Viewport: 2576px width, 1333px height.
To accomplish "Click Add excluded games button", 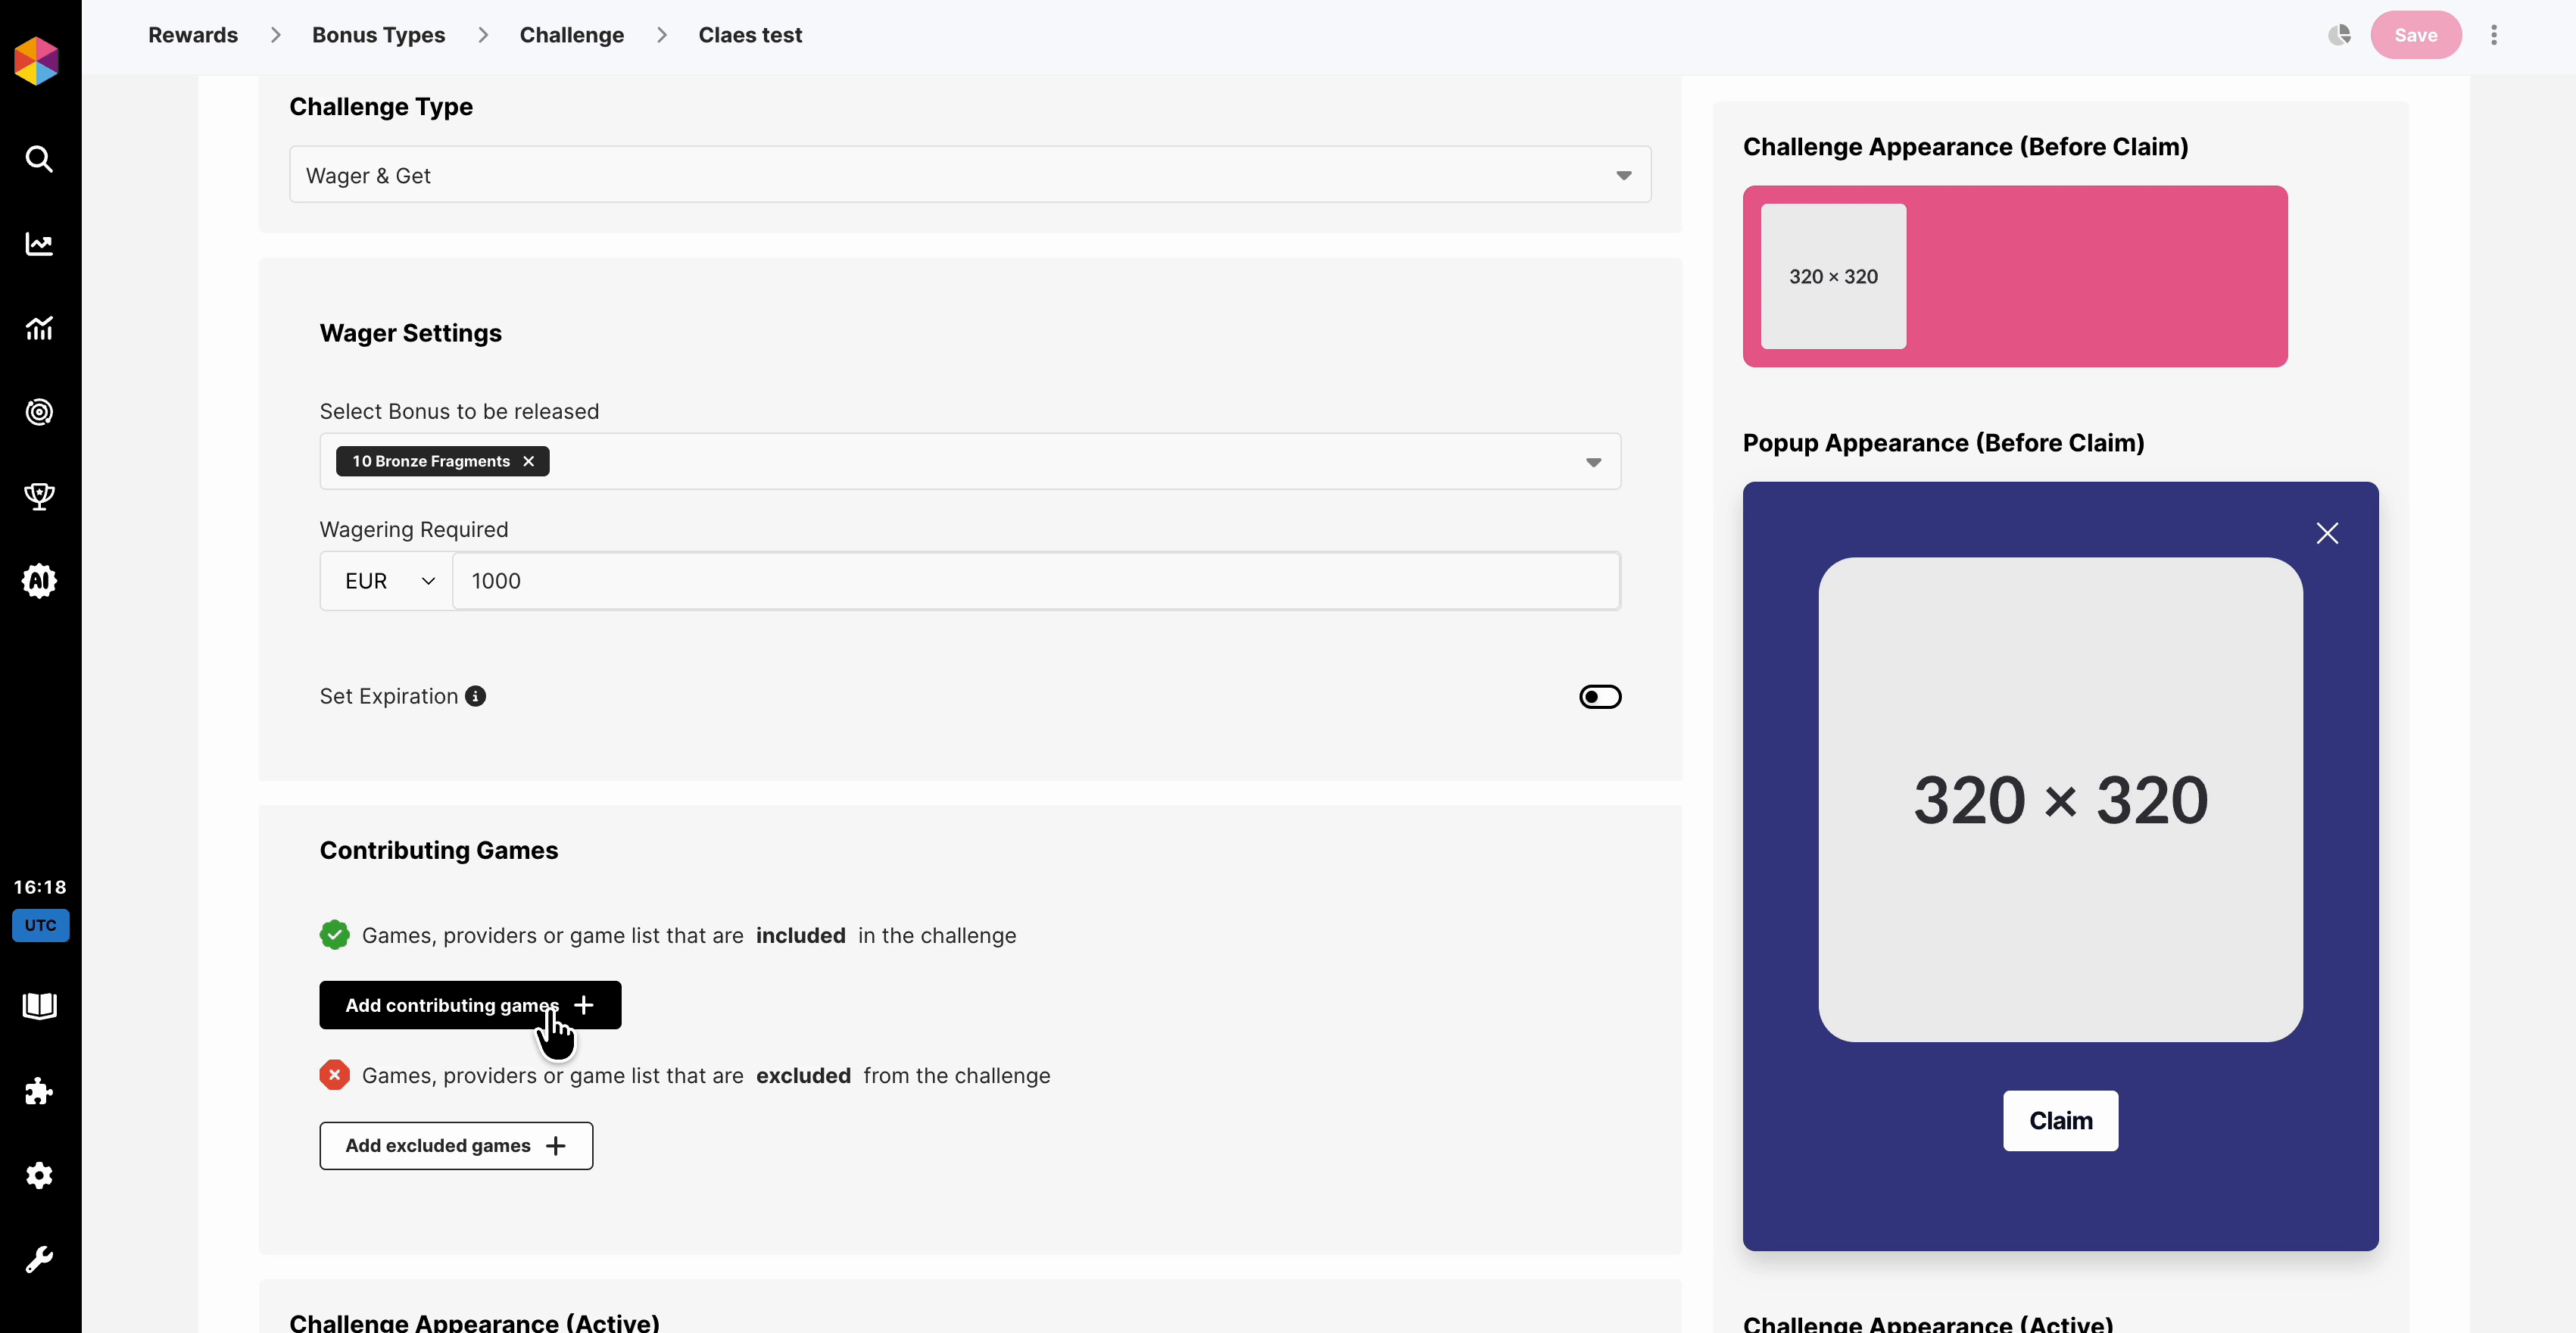I will (x=456, y=1145).
